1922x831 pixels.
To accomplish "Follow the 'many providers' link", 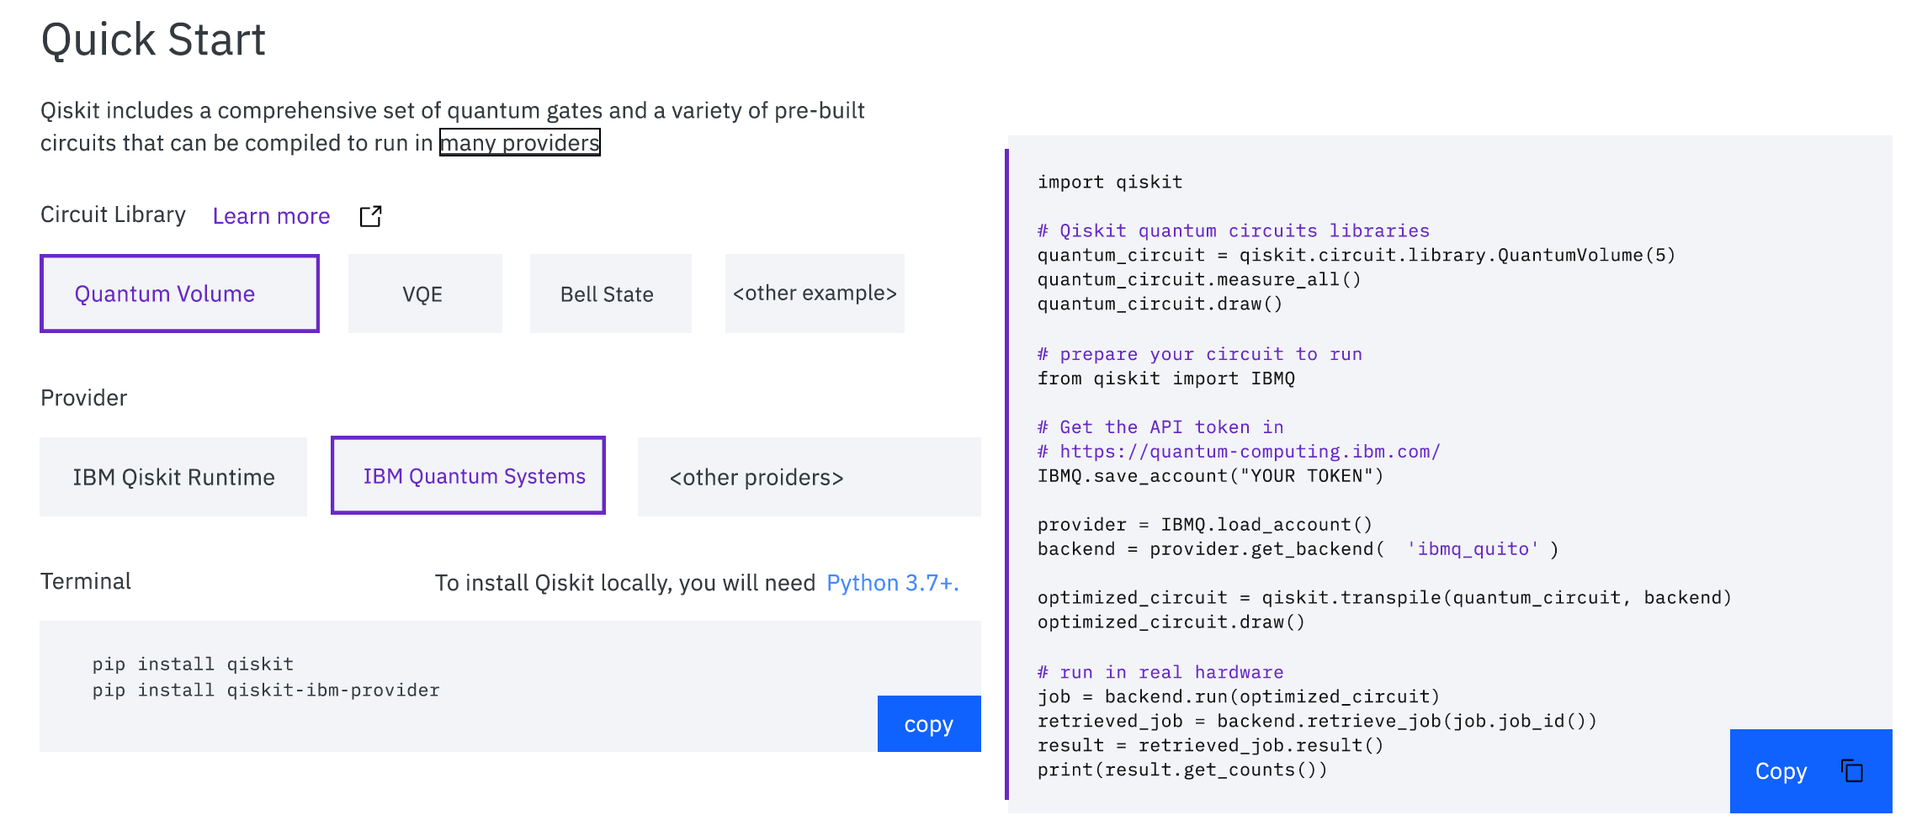I will coord(519,142).
